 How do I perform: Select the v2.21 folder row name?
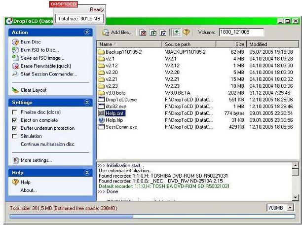pos(112,79)
